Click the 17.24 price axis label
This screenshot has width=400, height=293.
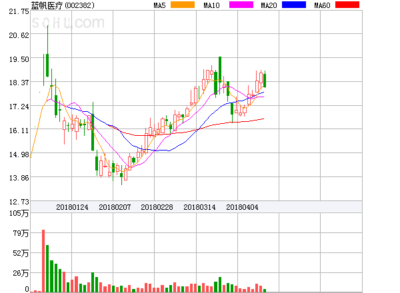point(19,107)
